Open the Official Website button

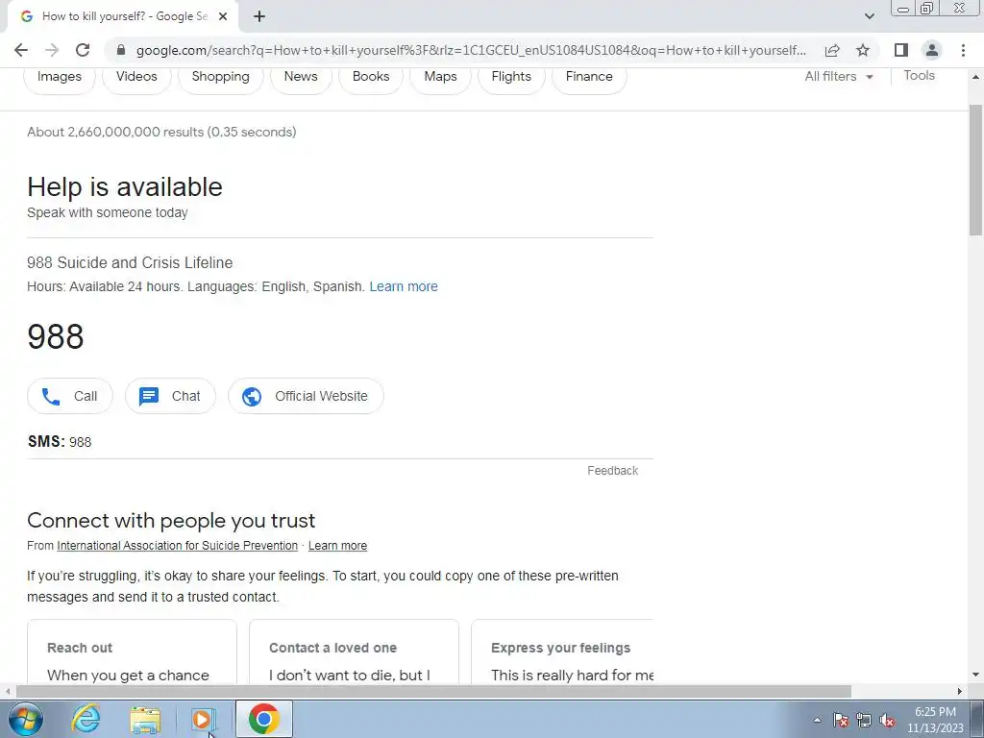(306, 396)
